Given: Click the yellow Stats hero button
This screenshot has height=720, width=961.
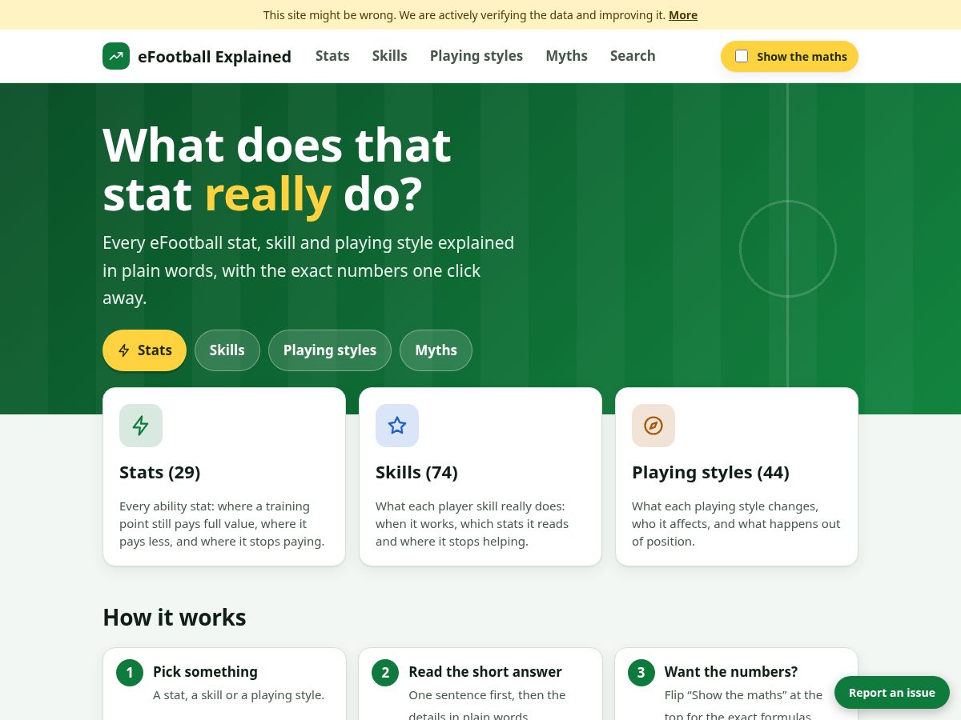Looking at the screenshot, I should pos(144,350).
